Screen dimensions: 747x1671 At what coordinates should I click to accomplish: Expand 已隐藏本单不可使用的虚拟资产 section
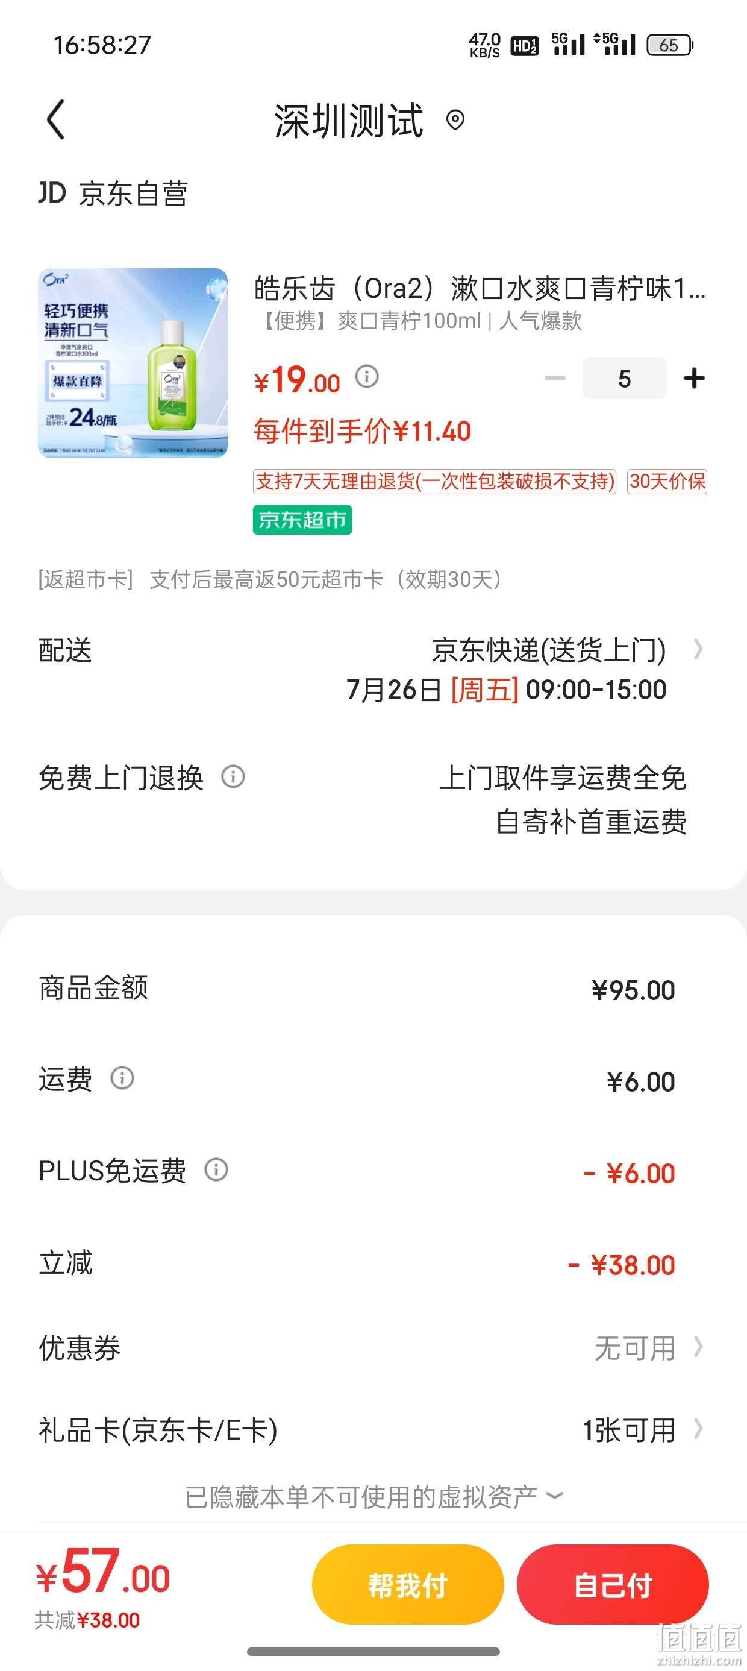pos(374,1497)
